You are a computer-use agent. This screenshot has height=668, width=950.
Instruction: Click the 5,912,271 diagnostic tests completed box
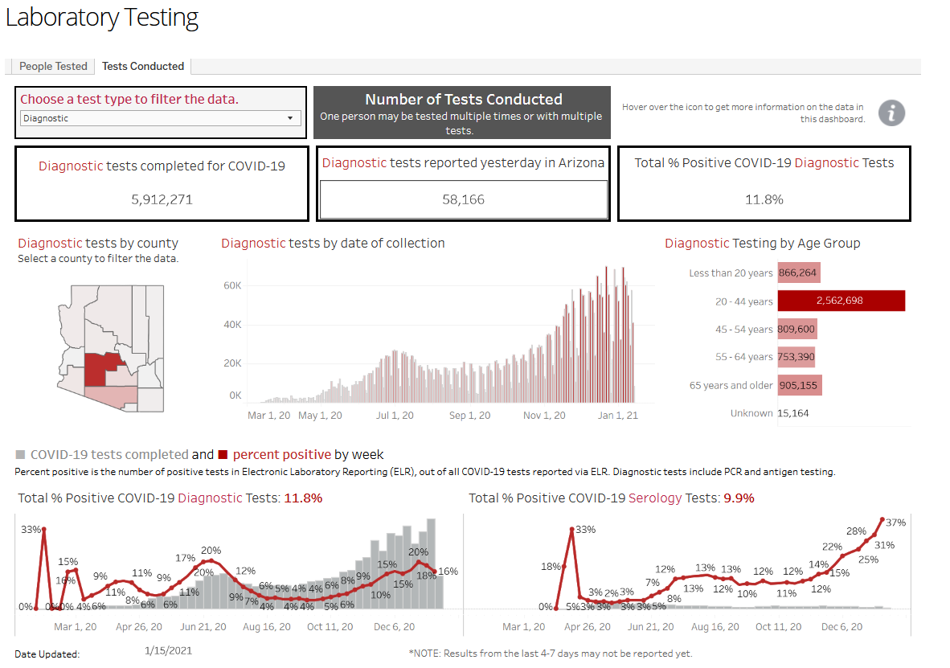[x=162, y=183]
